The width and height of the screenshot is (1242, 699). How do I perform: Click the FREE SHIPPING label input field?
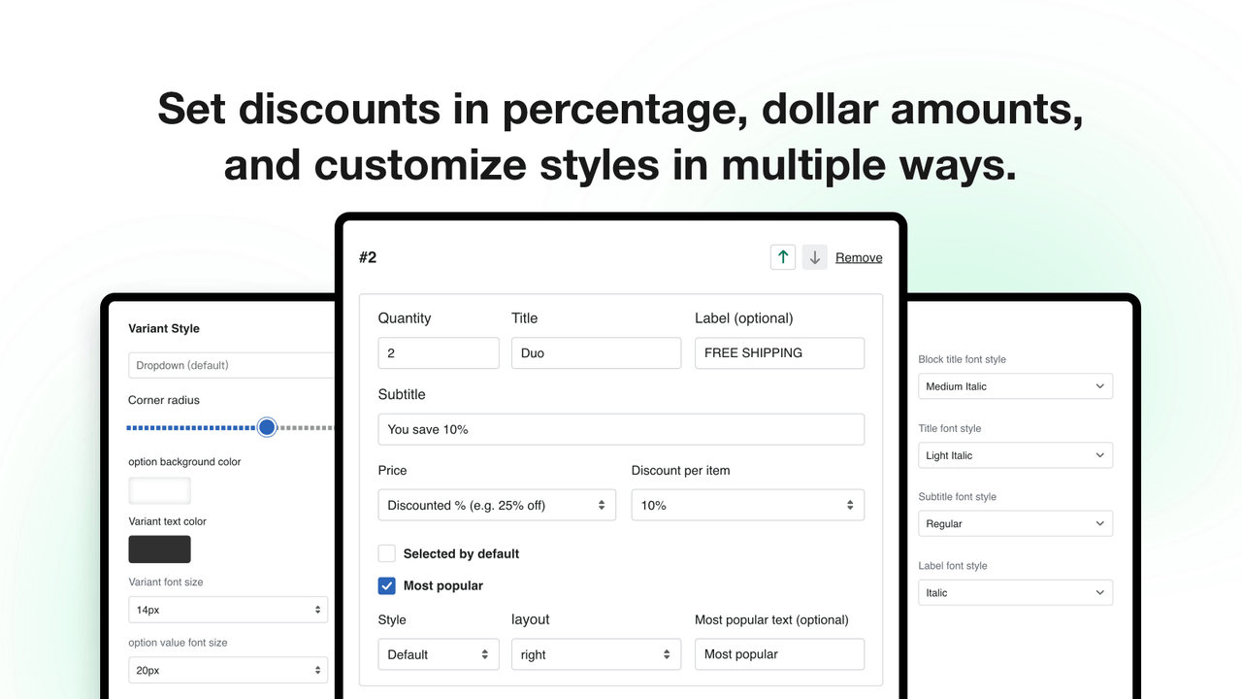(779, 352)
